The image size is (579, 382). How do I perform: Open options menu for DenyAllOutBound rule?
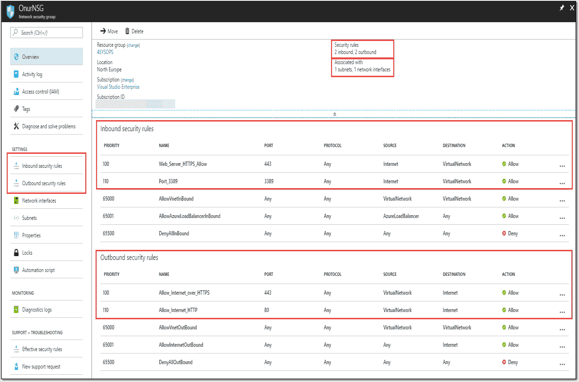tap(562, 364)
